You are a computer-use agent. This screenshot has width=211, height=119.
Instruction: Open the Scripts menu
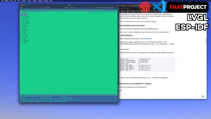[x=29, y=1]
